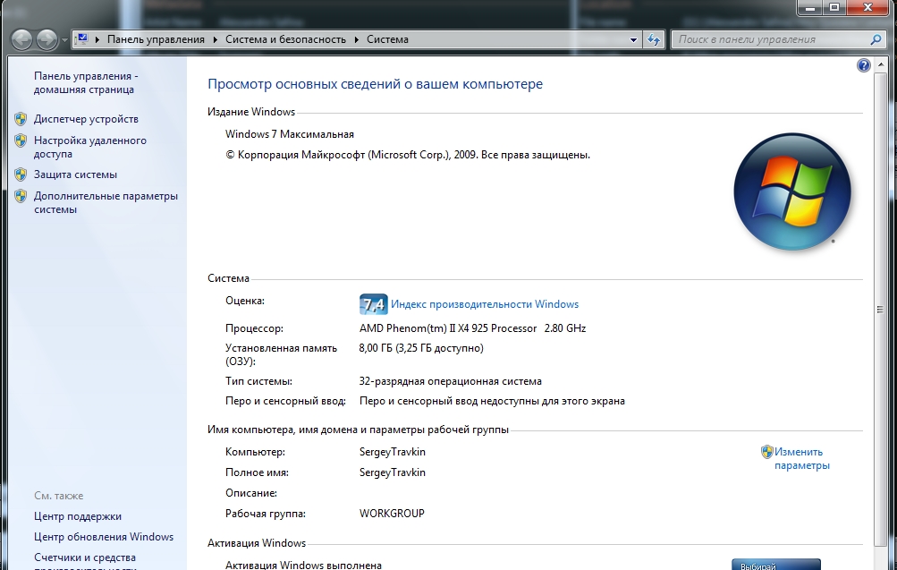Expand the arrow after 'Система и безопасность' breadcrumb

tap(357, 39)
